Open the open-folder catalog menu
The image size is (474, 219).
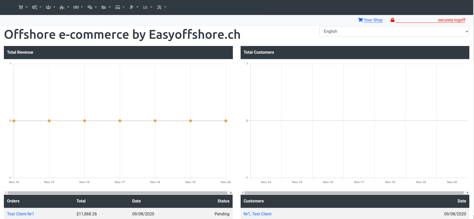(x=106, y=7)
